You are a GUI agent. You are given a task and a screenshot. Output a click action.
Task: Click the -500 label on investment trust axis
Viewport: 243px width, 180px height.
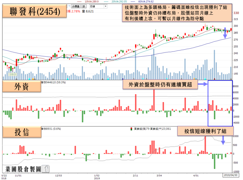[x=235, y=163]
